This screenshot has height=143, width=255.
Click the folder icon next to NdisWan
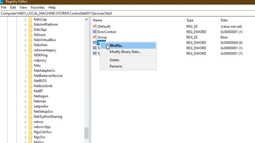[x=30, y=45]
